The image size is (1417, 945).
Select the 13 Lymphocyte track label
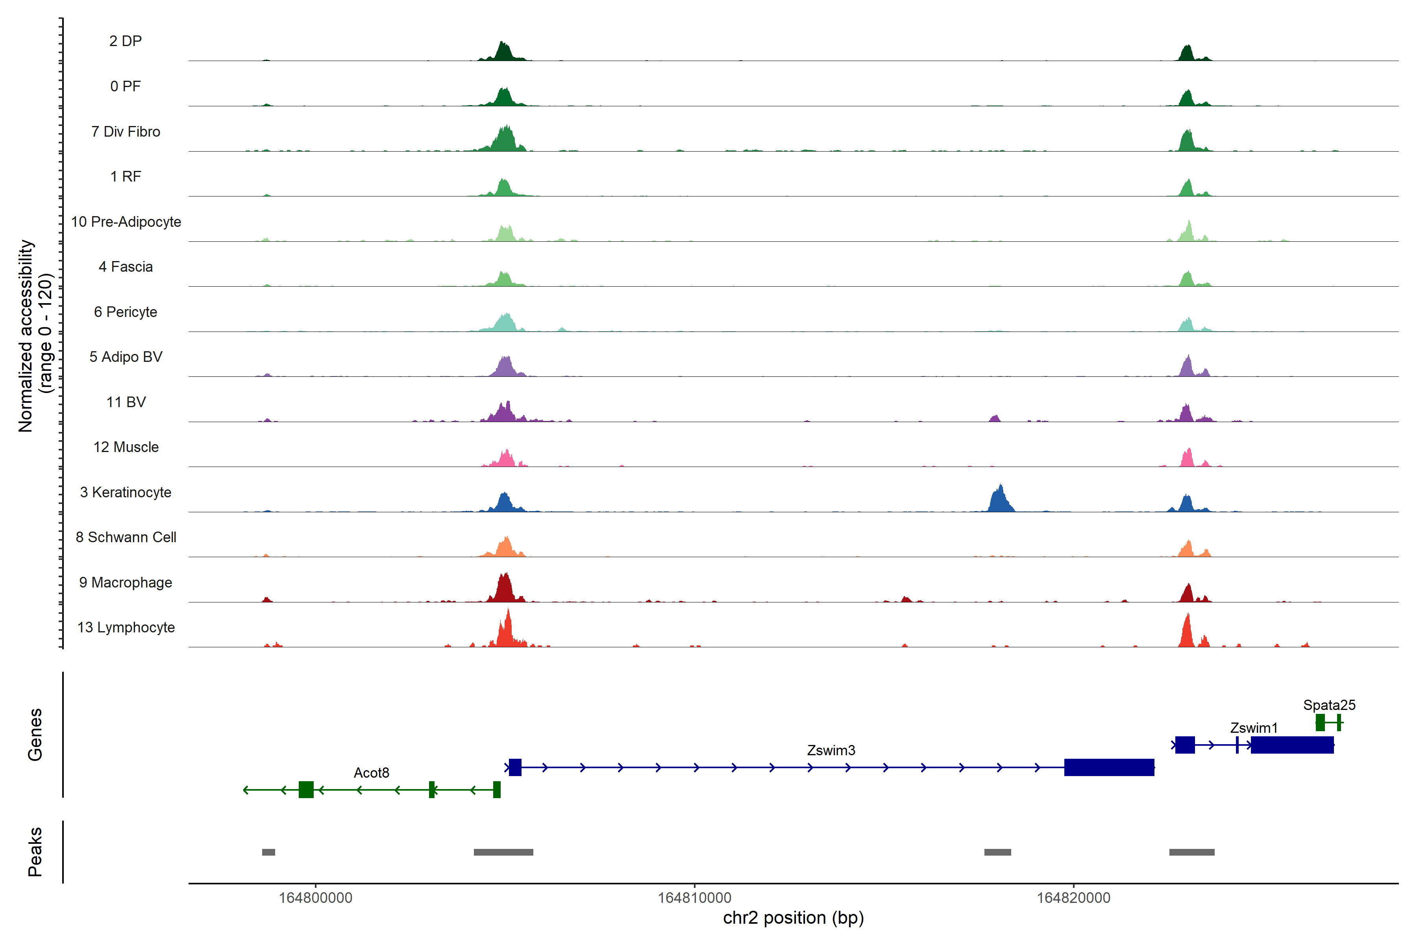point(126,627)
